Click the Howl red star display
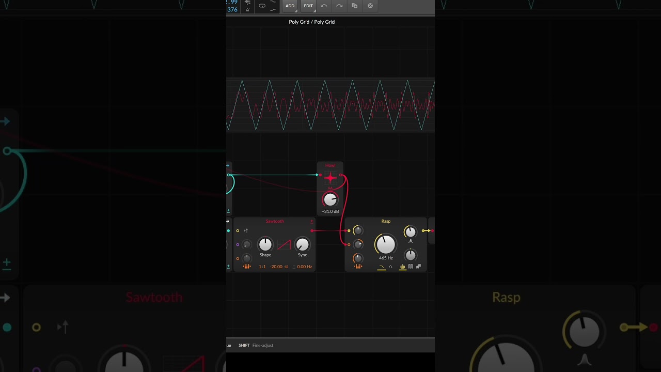The height and width of the screenshot is (372, 661). [x=330, y=178]
